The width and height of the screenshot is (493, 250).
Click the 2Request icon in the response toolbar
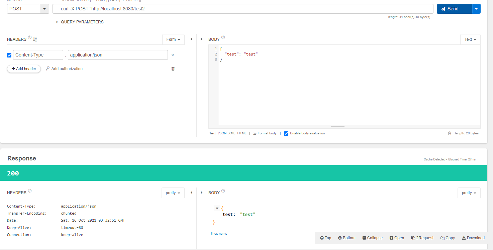pyautogui.click(x=422, y=238)
